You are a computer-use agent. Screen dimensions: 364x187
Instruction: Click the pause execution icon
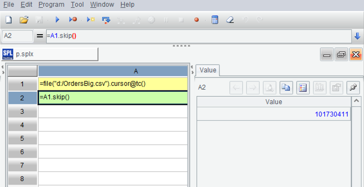(x=166, y=20)
